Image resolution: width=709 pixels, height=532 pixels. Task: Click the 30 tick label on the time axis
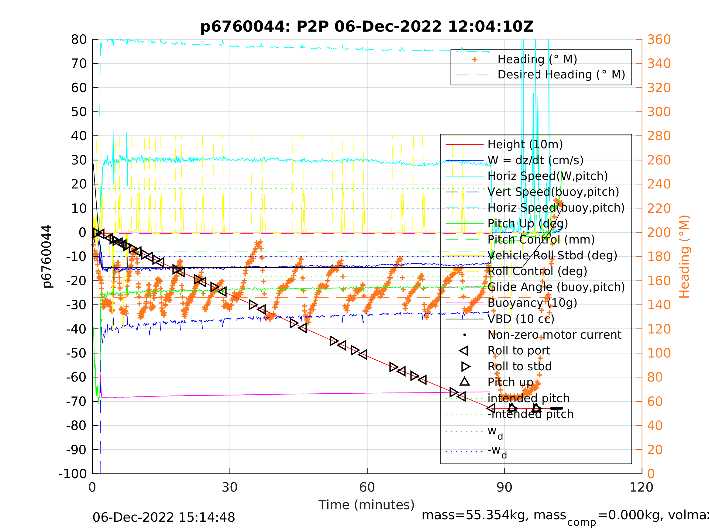pos(229,487)
